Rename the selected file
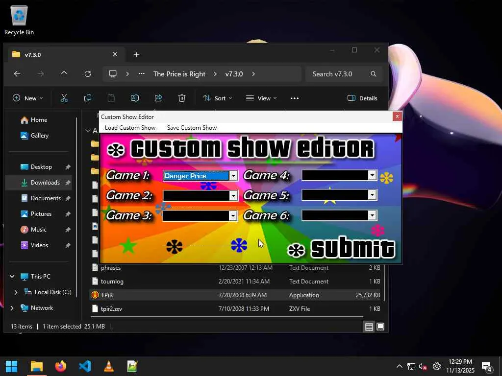This screenshot has height=376, width=502. (135, 98)
